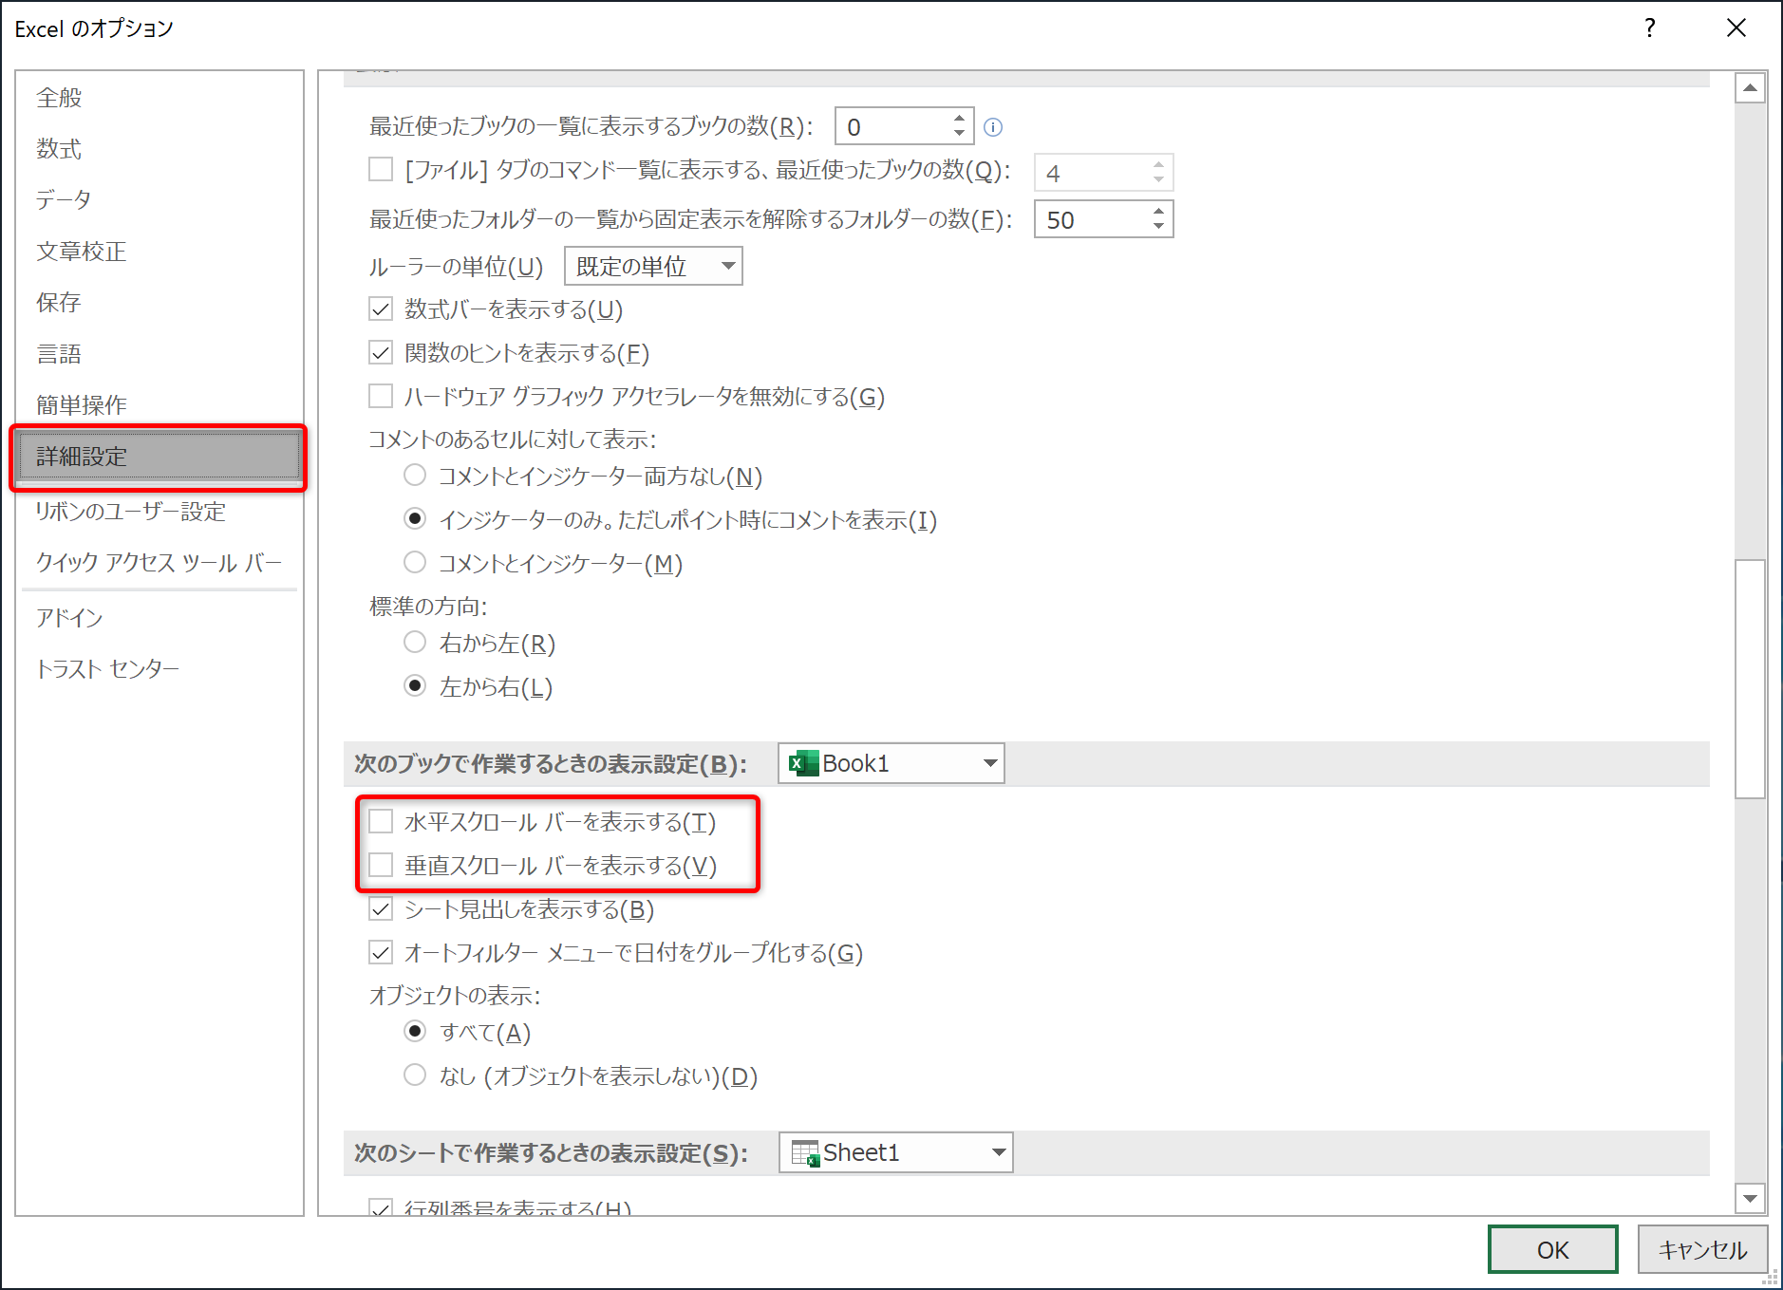The image size is (1783, 1290).
Task: Increase the unpinned folders count
Action: point(1158,211)
